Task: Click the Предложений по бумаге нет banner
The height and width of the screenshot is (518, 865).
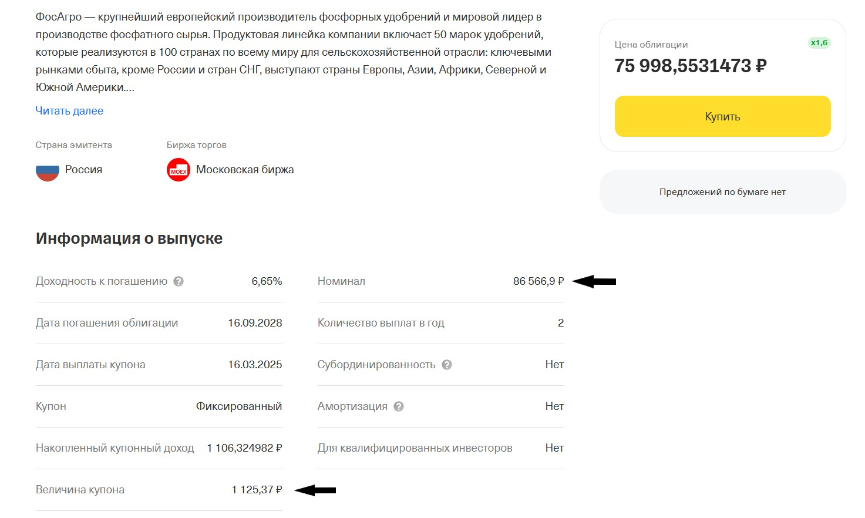Action: tap(722, 192)
